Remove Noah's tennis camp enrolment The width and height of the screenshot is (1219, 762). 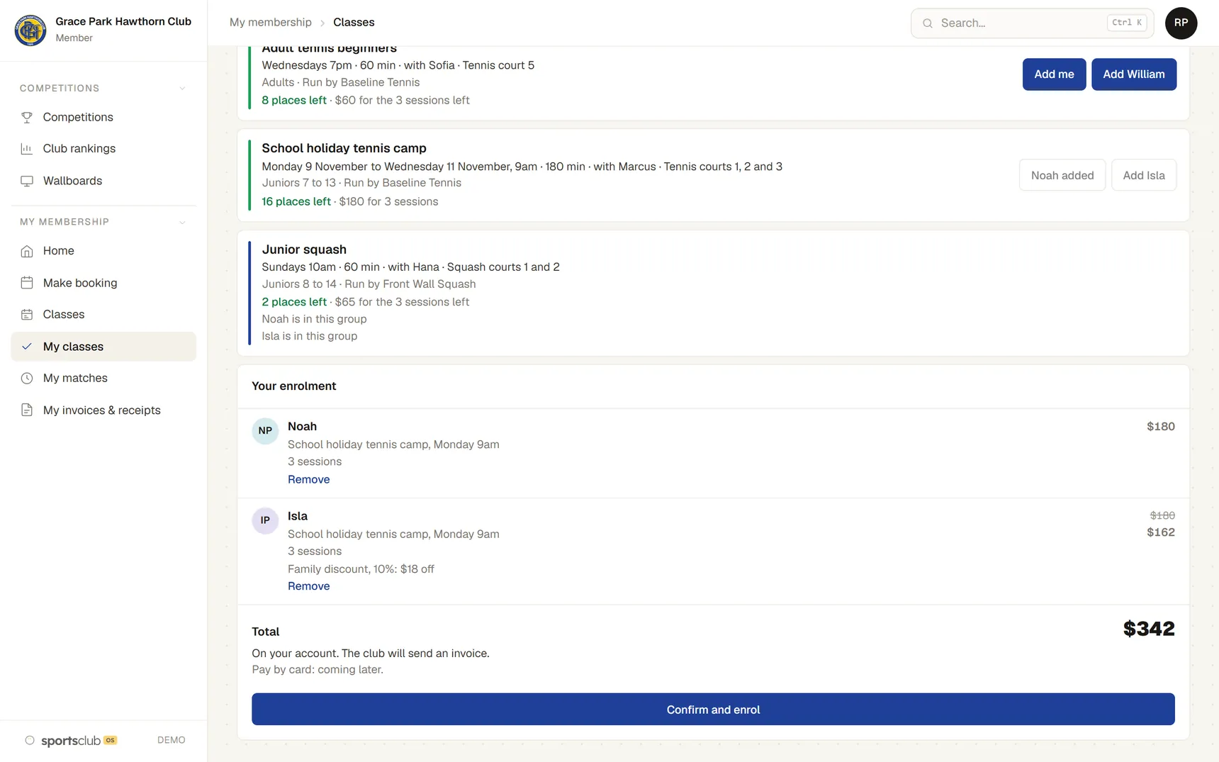pos(308,479)
